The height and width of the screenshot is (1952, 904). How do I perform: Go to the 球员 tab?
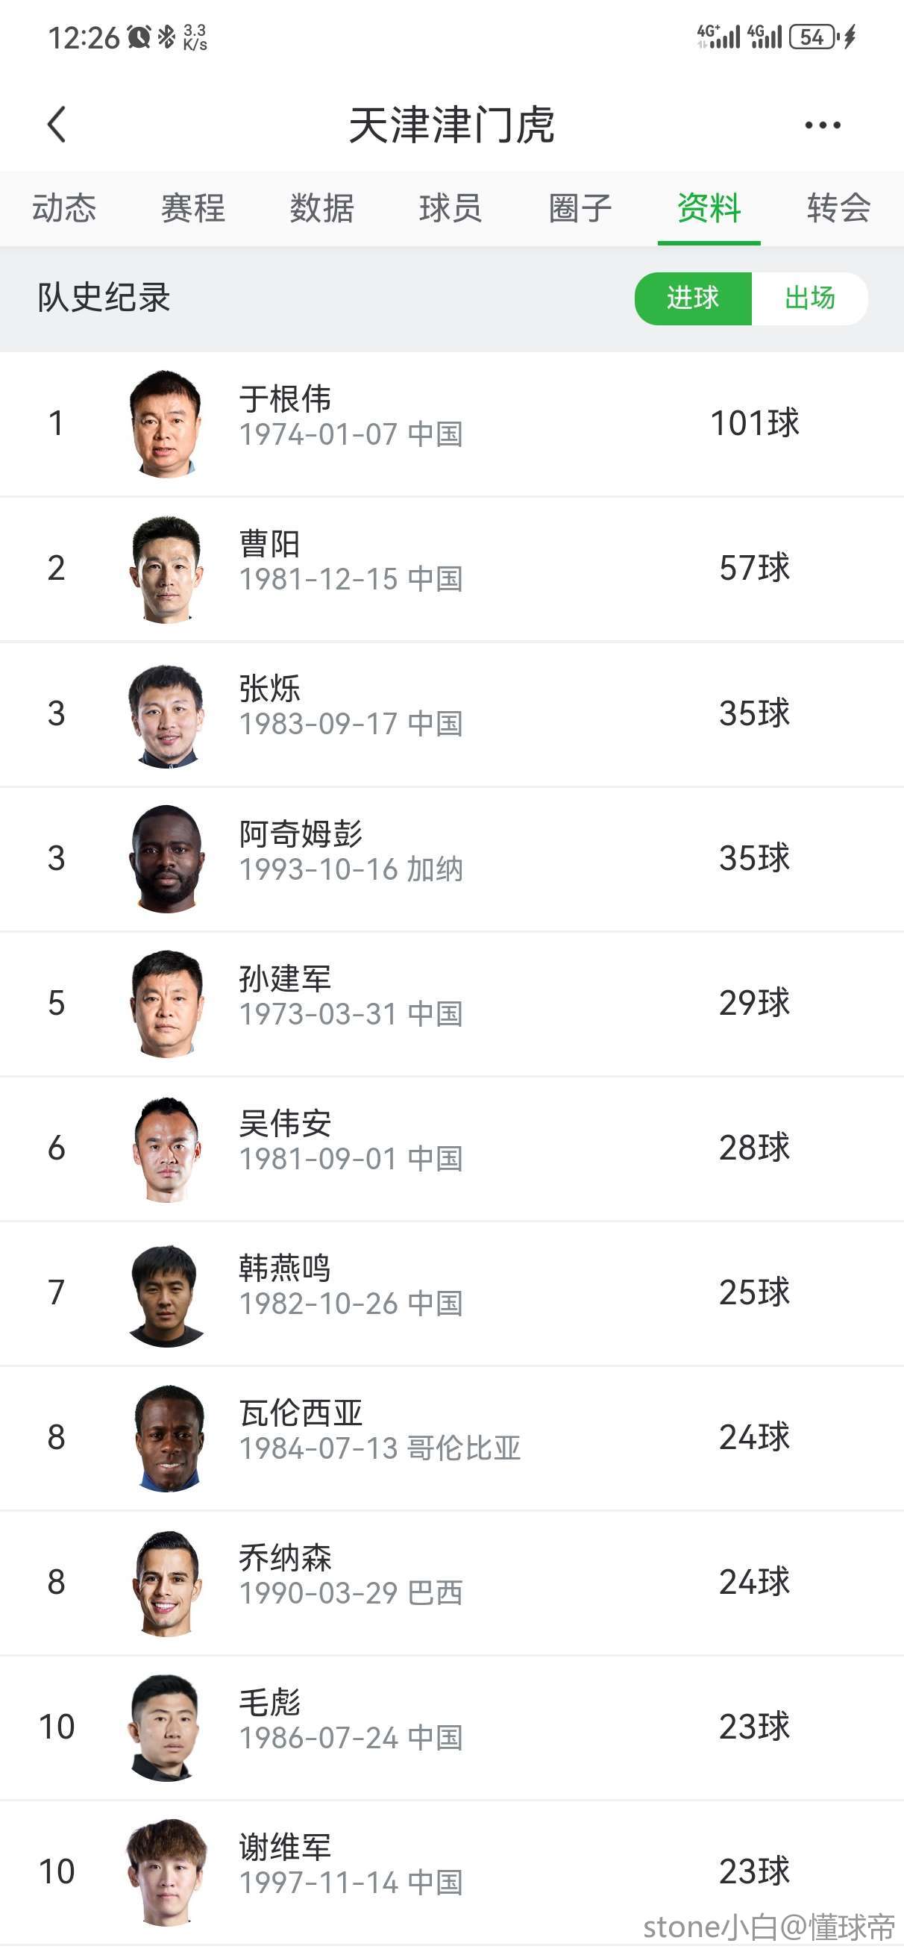pos(451,207)
